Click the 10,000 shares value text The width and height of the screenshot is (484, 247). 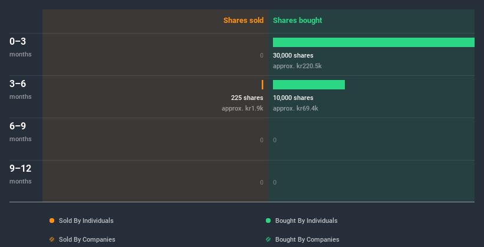293,98
